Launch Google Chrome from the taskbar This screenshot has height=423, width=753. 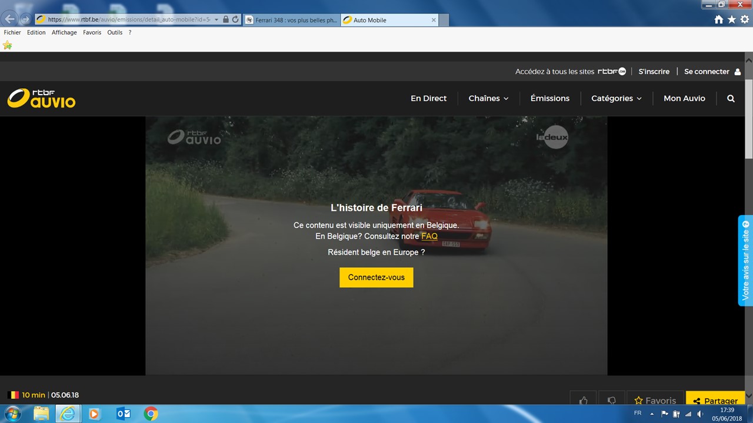[x=151, y=414]
